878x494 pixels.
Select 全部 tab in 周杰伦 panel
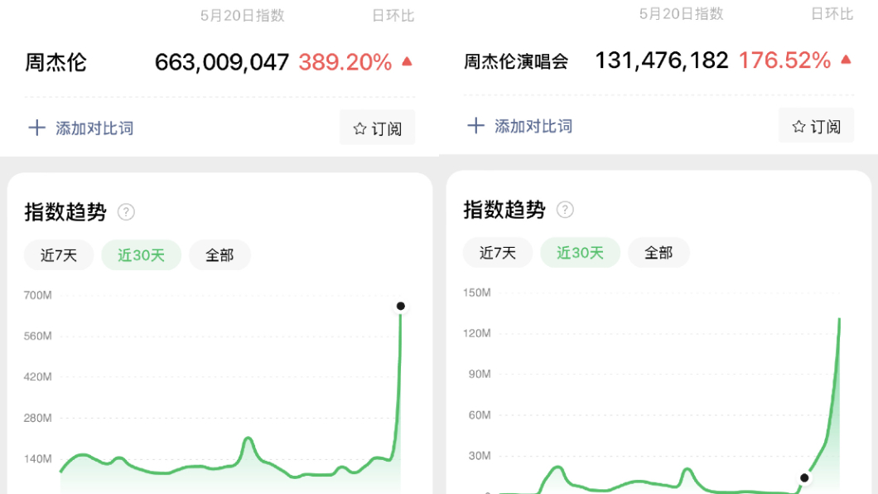click(219, 255)
